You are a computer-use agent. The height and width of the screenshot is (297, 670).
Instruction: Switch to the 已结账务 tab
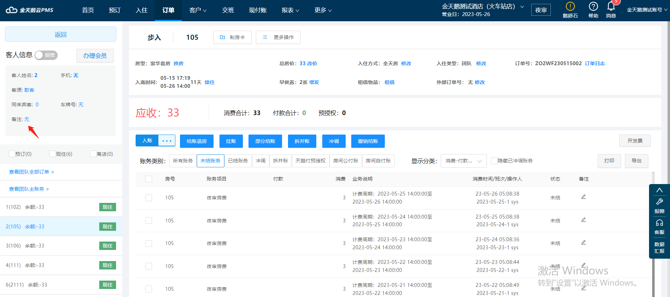(238, 161)
